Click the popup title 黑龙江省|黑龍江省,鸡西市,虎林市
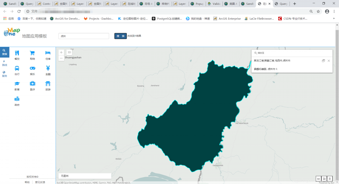339x184 pixels. click(x=272, y=61)
